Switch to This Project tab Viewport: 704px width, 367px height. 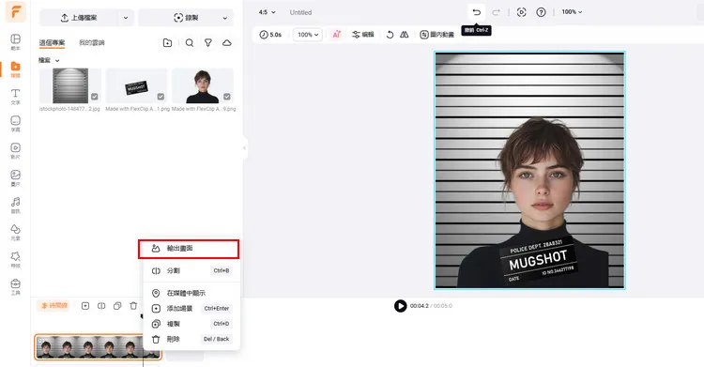coord(52,42)
